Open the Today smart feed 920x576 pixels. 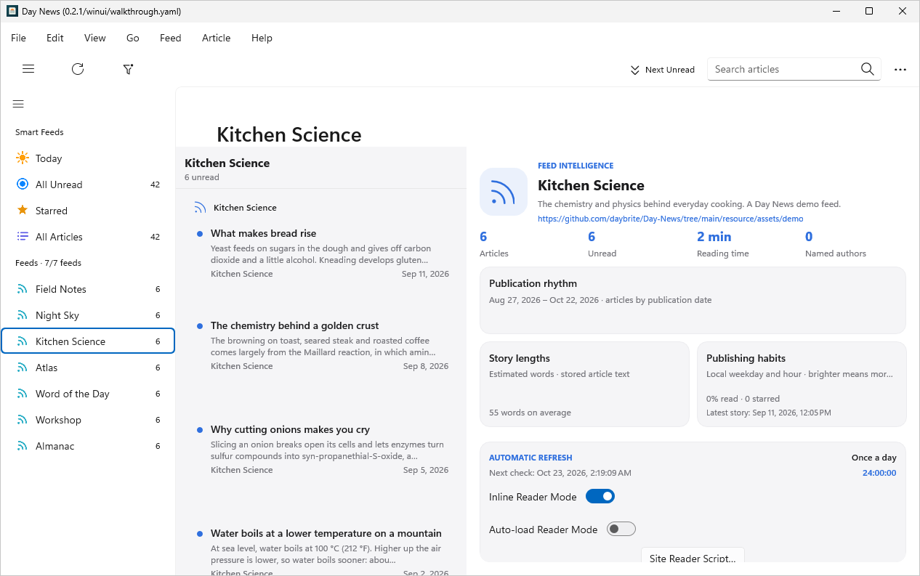click(x=88, y=158)
